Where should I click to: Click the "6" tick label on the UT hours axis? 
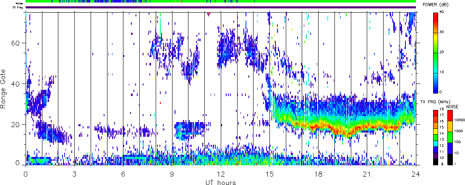123,174
